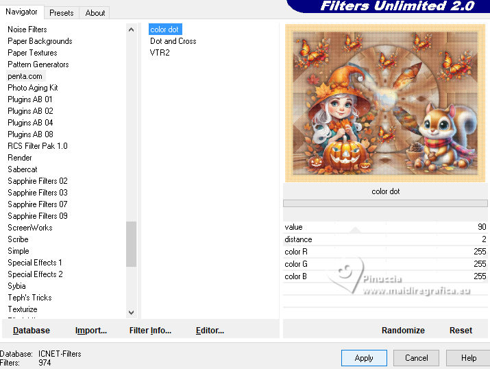Click the category list scroll up arrow
Image resolution: width=490 pixels, height=369 pixels.
[x=132, y=29]
